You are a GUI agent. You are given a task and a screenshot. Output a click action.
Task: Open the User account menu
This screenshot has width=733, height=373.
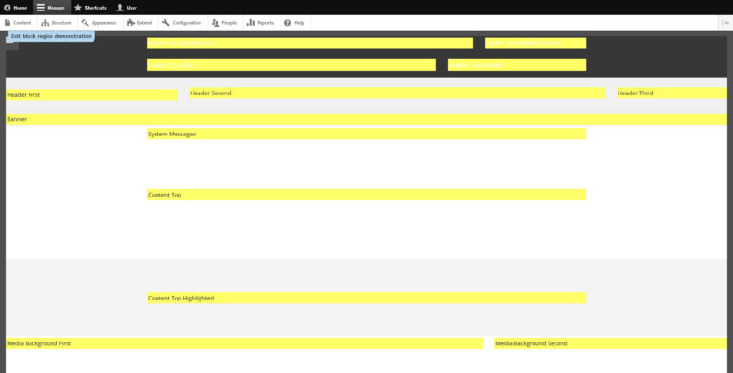pos(127,8)
